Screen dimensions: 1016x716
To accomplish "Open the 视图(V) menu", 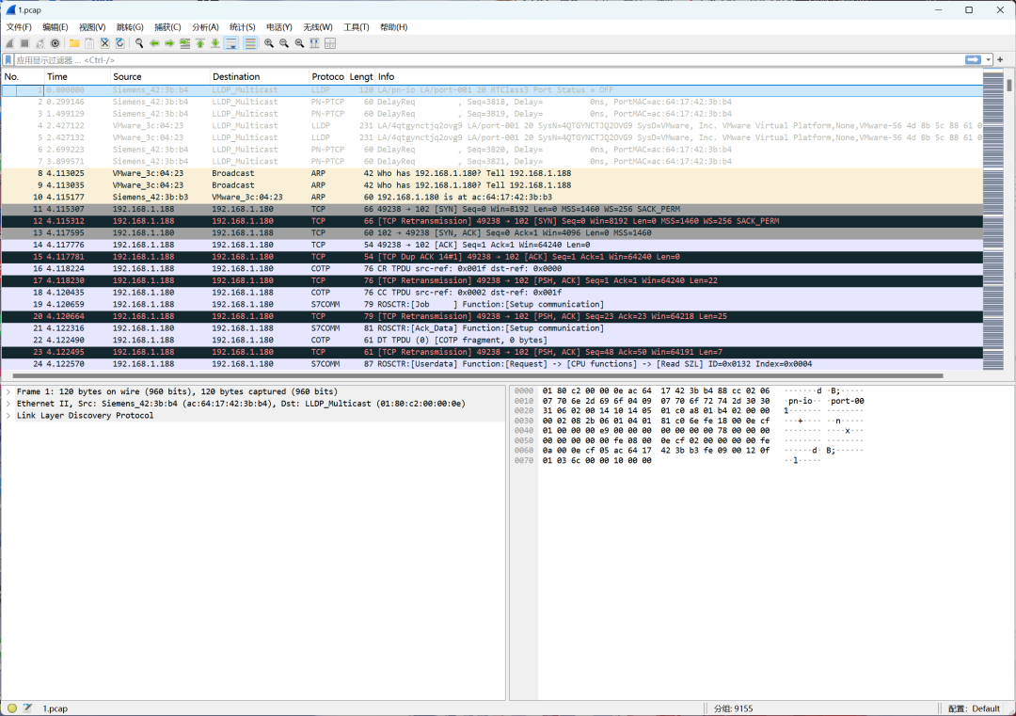I will pyautogui.click(x=92, y=27).
